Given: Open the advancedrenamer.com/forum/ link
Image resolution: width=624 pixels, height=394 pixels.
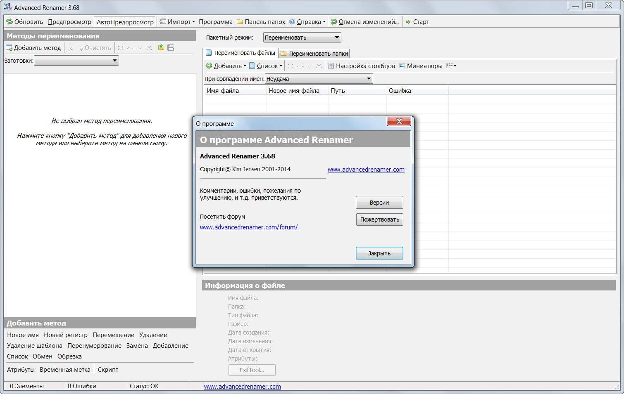Looking at the screenshot, I should pos(249,227).
